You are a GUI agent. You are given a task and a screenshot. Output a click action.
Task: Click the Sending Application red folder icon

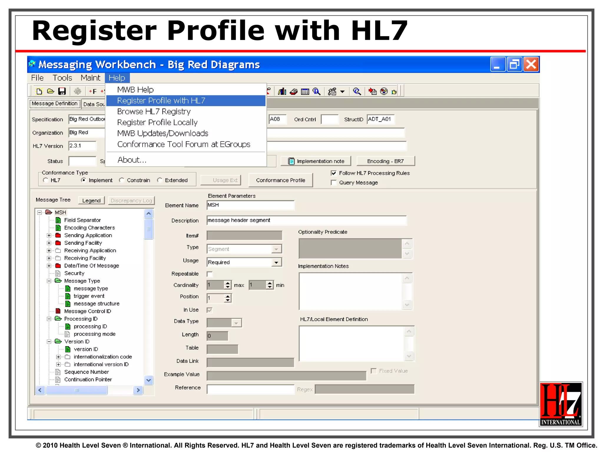tap(58, 235)
